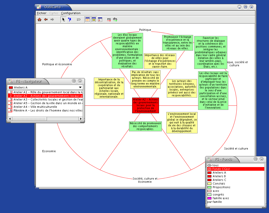This screenshot has width=269, height=213.
Task: Export map using the HTML icon
Action: pos(115,20)
